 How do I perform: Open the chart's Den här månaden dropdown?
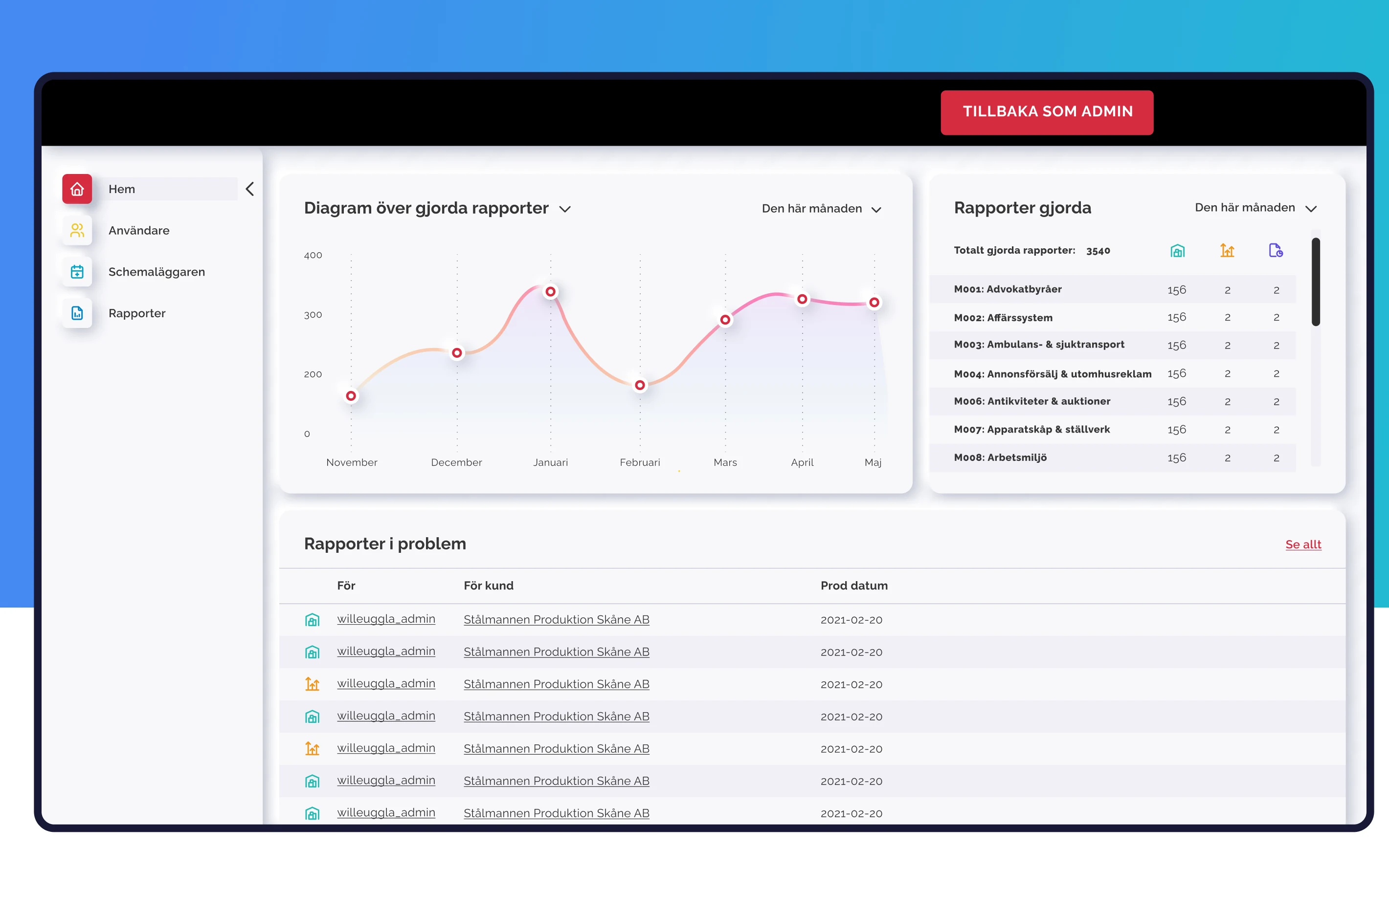click(x=821, y=209)
